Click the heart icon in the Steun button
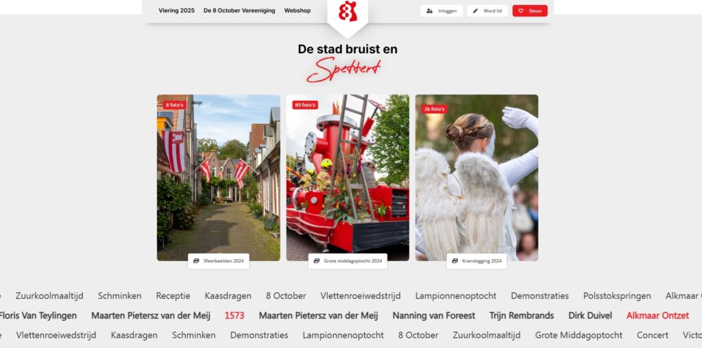 (521, 11)
